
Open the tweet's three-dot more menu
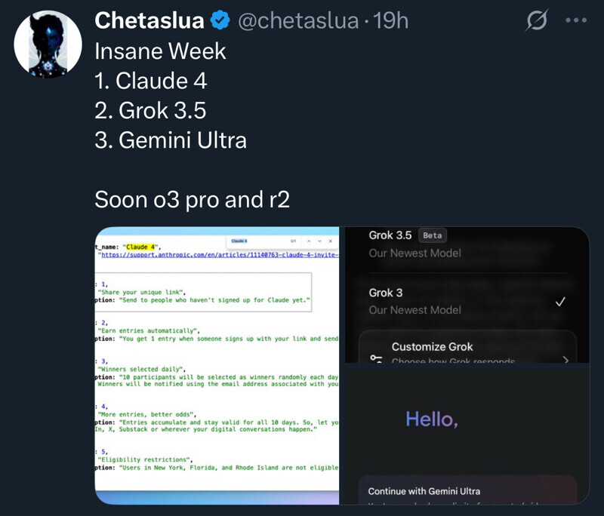point(576,21)
